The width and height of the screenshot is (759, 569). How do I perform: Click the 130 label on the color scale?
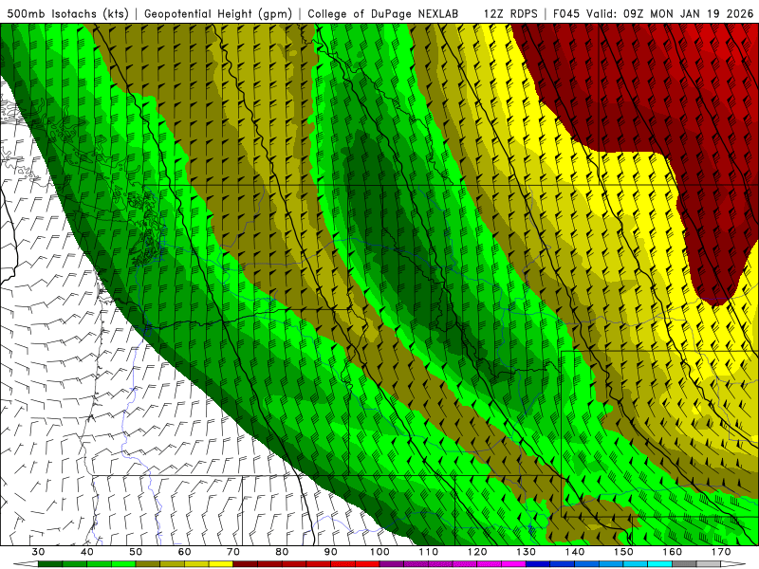[527, 552]
